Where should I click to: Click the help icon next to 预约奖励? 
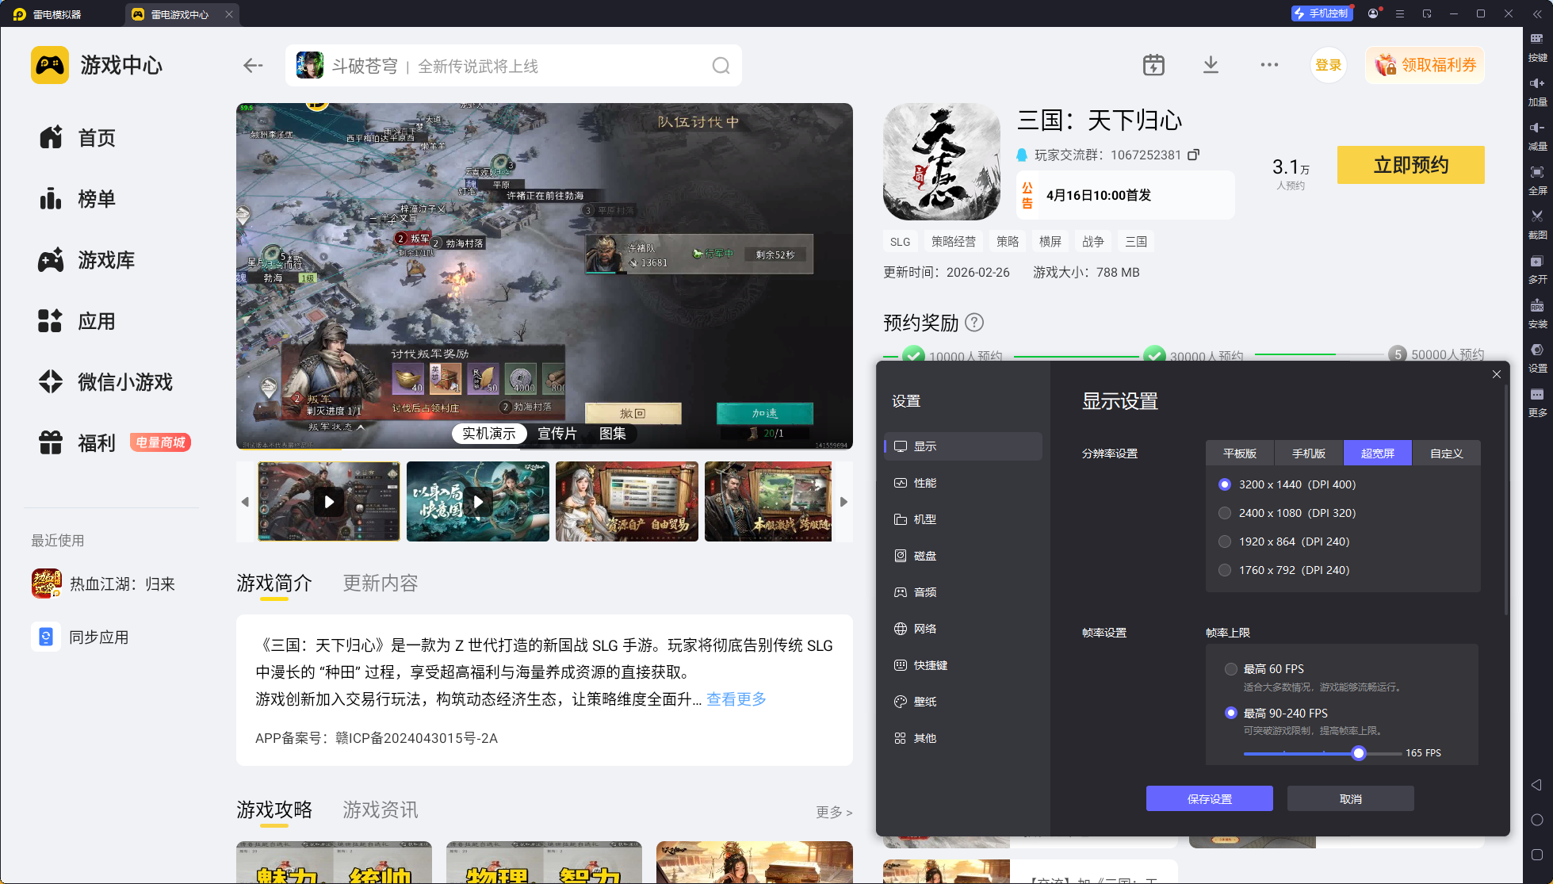tap(974, 323)
